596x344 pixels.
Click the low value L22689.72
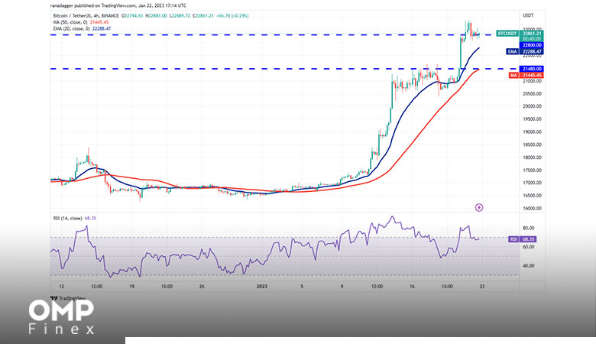point(180,15)
